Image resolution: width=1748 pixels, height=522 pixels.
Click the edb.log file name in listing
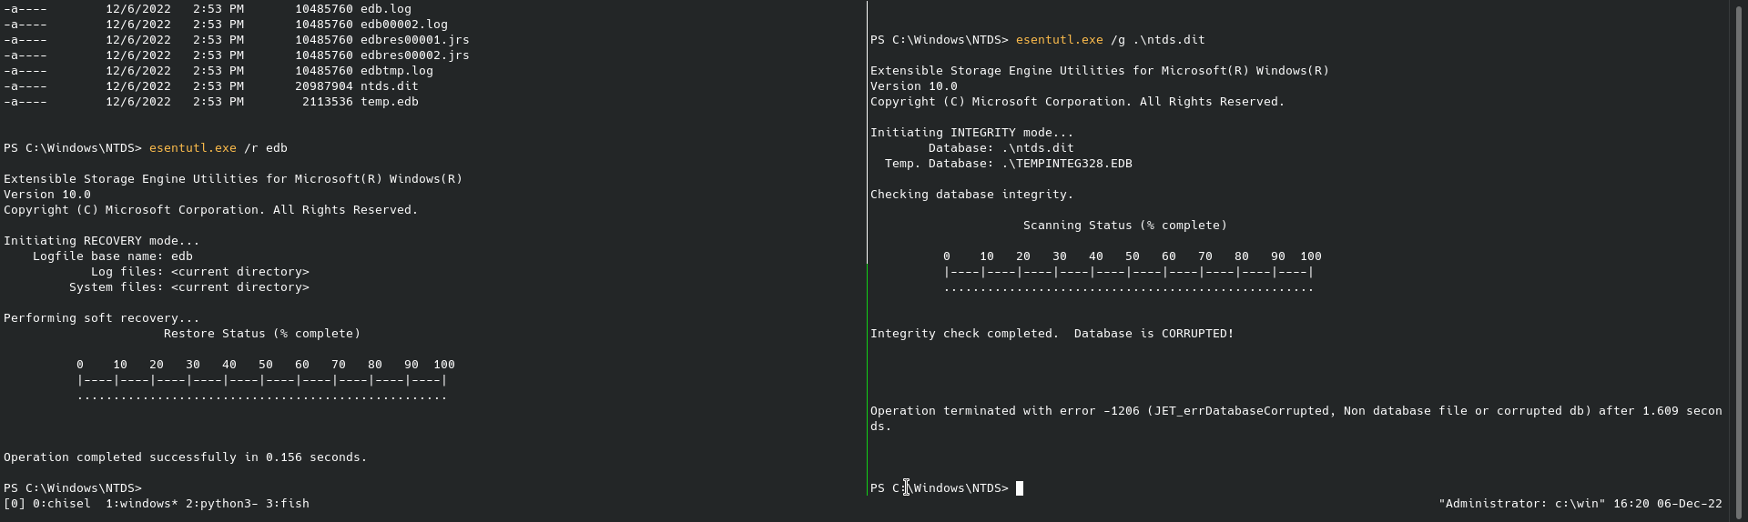click(x=385, y=9)
